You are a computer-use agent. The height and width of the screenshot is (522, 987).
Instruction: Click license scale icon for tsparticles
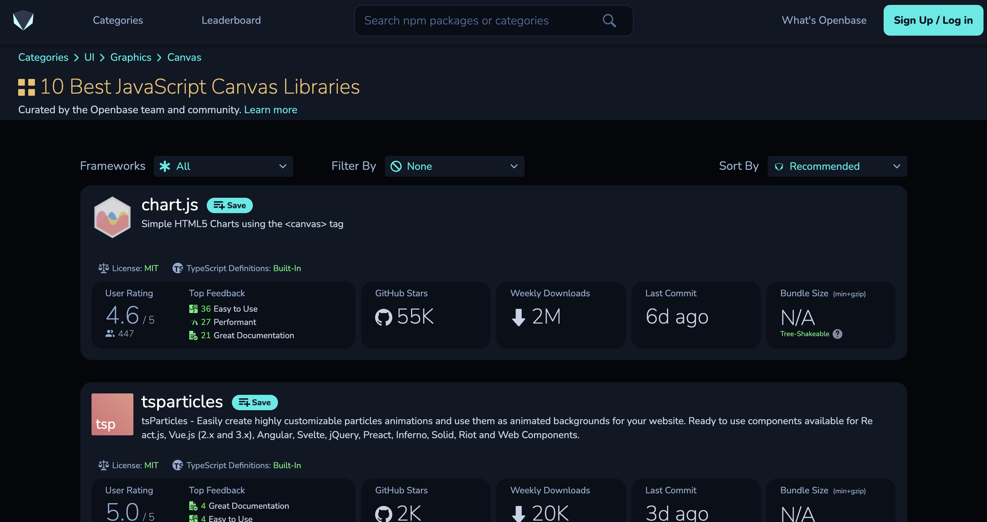pyautogui.click(x=103, y=465)
